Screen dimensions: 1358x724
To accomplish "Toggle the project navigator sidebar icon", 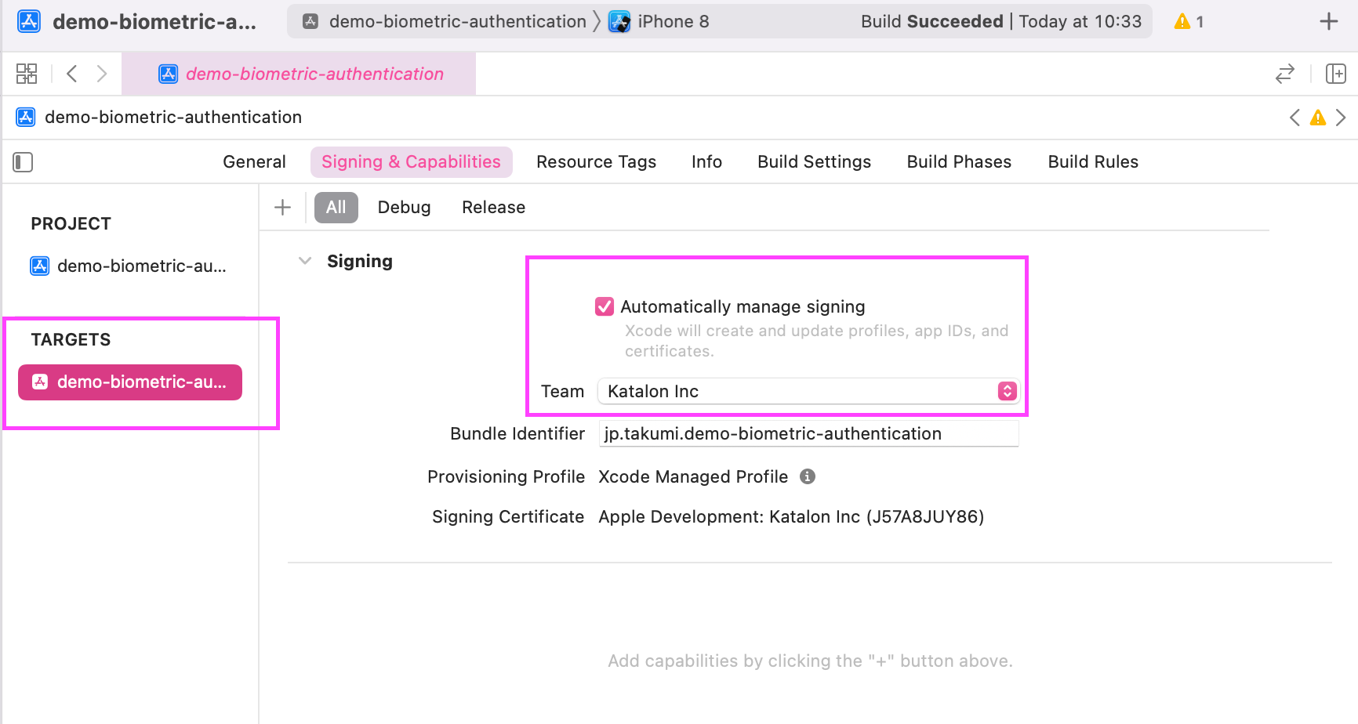I will 23,162.
